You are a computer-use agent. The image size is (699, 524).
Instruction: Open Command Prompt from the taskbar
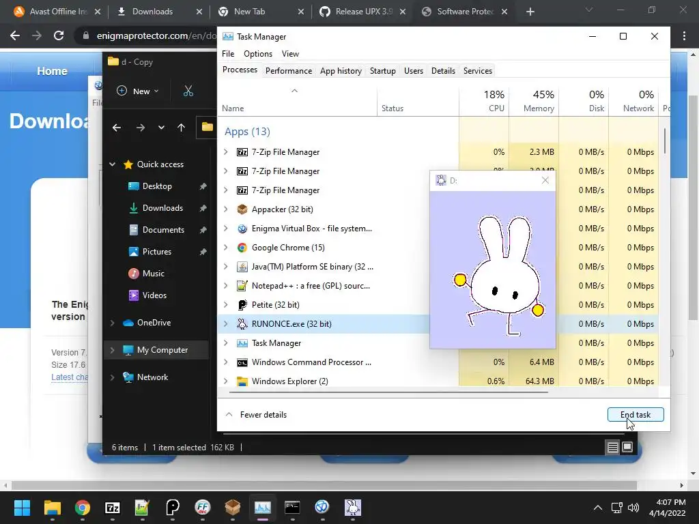(292, 508)
